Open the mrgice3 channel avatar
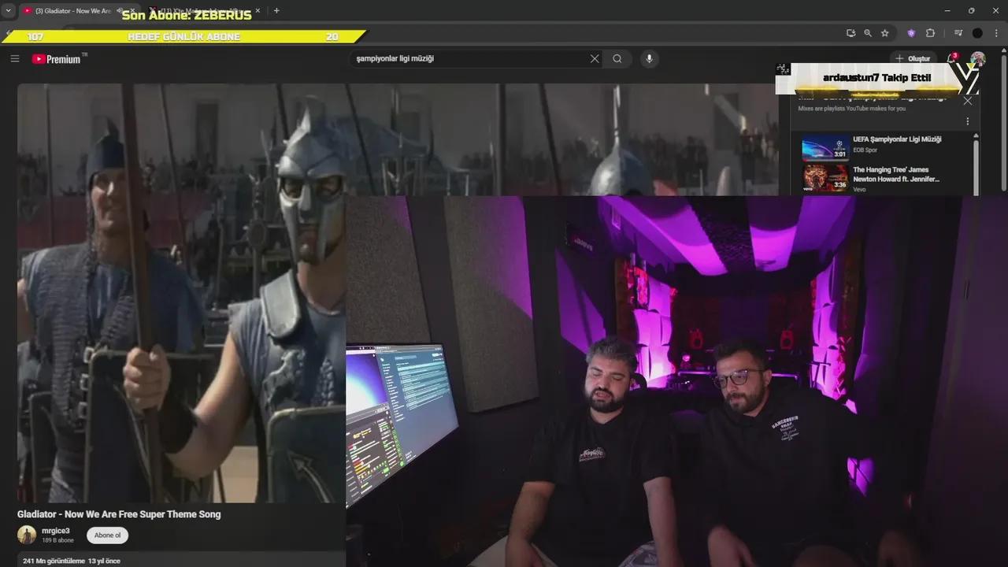 pos(27,535)
